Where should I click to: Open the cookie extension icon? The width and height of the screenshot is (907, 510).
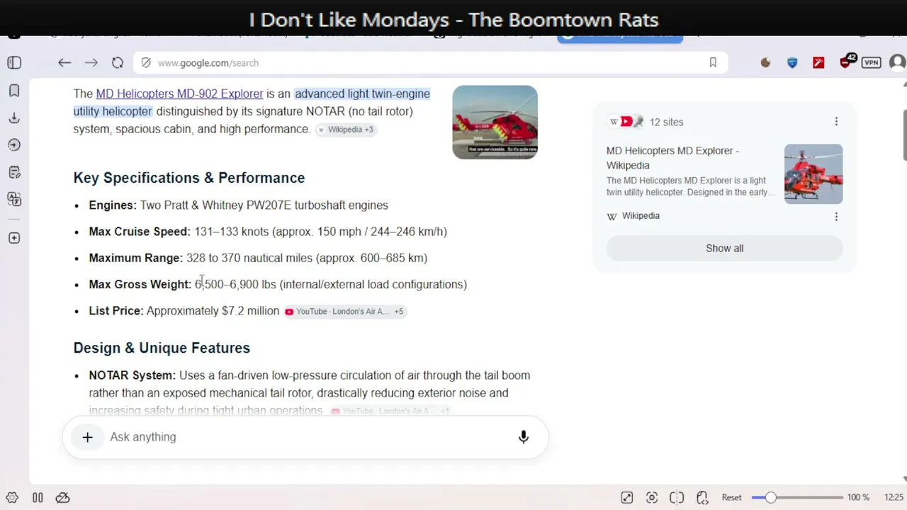765,63
